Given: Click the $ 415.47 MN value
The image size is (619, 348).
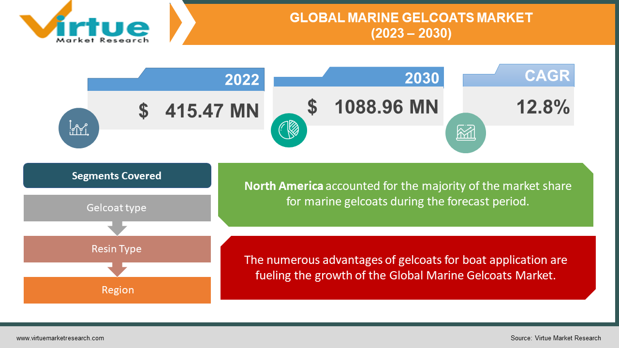Looking at the screenshot, I should click(x=198, y=111).
